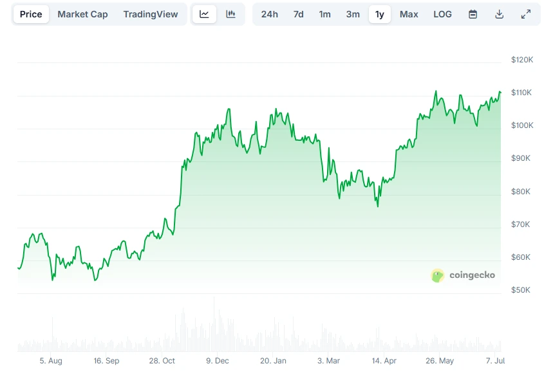Image resolution: width=544 pixels, height=375 pixels.
Task: Select the Price tab
Action: click(x=30, y=14)
